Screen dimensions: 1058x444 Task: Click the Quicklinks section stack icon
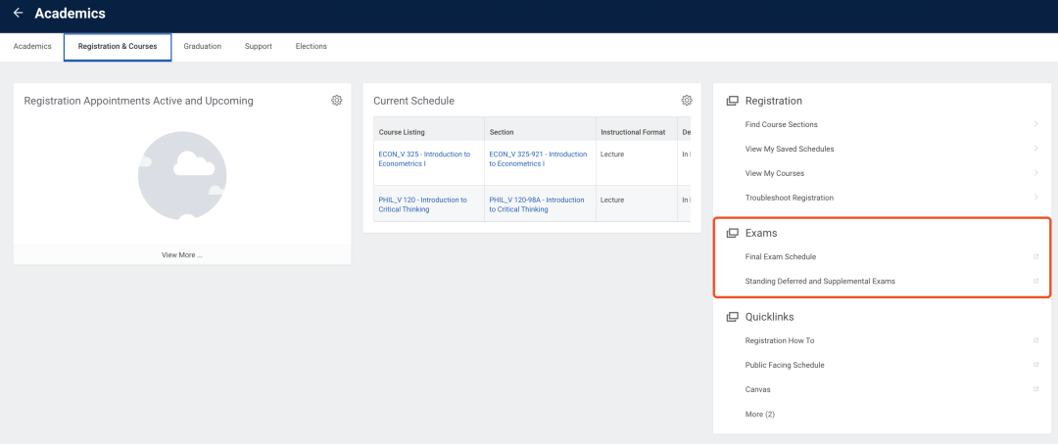732,317
